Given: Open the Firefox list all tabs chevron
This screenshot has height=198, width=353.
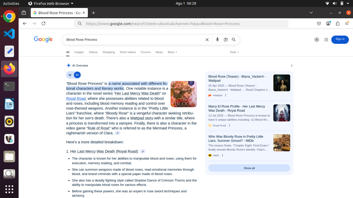Looking at the screenshot, I should tap(311, 13).
